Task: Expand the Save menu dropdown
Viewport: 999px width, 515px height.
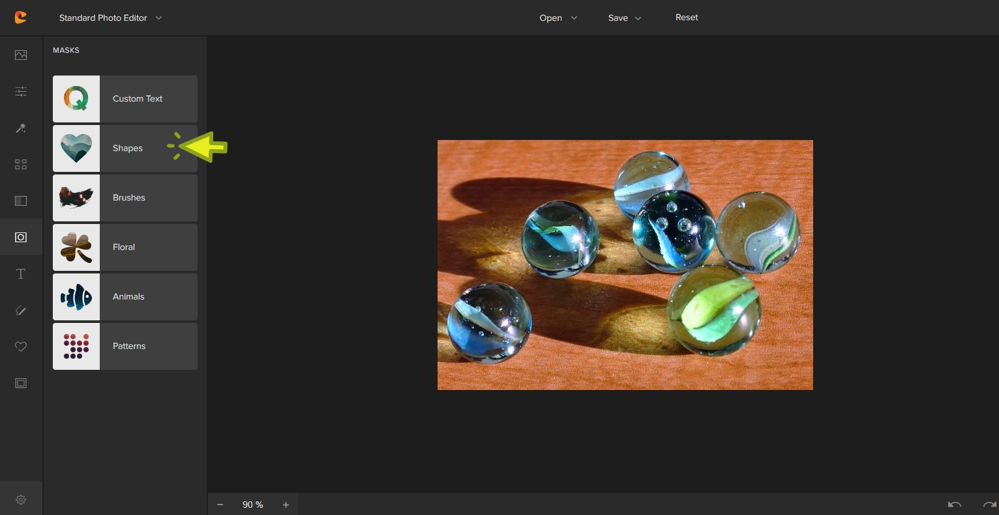Action: point(625,18)
